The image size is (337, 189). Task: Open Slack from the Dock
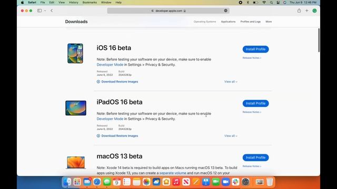click(x=235, y=182)
